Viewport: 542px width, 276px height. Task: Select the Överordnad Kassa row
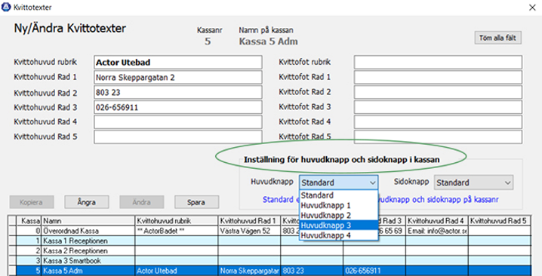(x=269, y=231)
